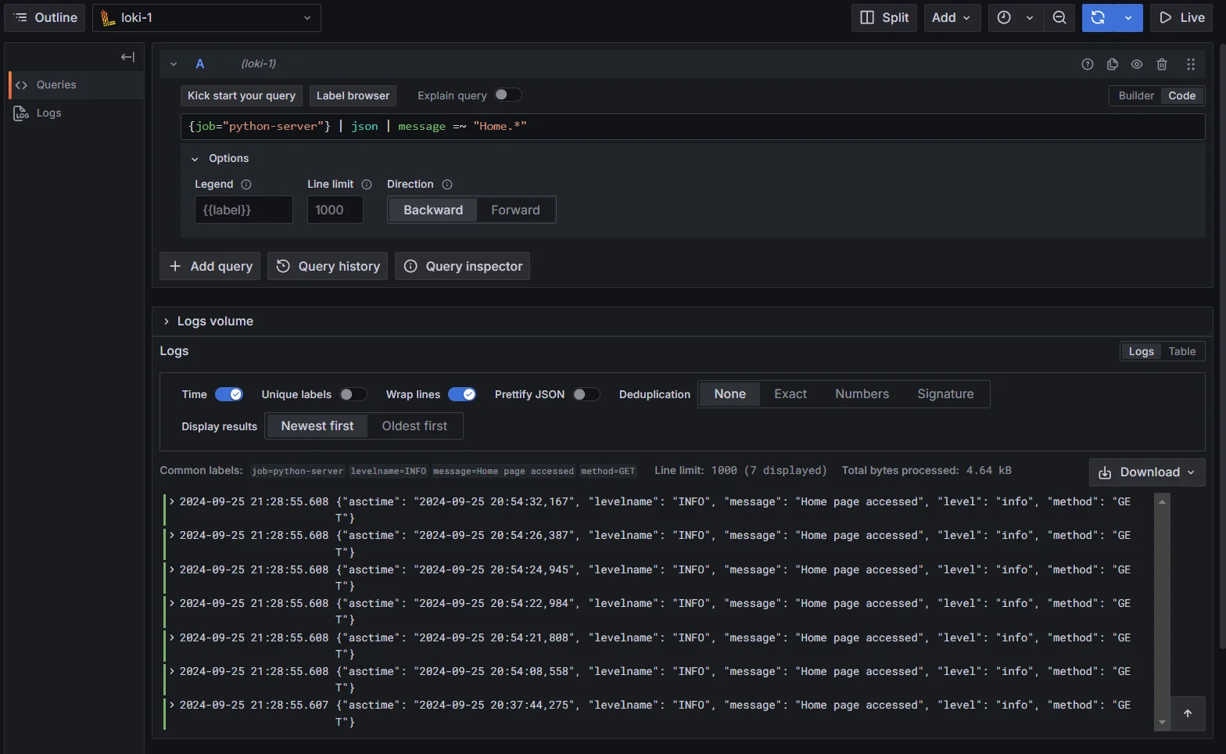Viewport: 1226px width, 754px height.
Task: Click method=GET common label
Action: click(x=608, y=471)
